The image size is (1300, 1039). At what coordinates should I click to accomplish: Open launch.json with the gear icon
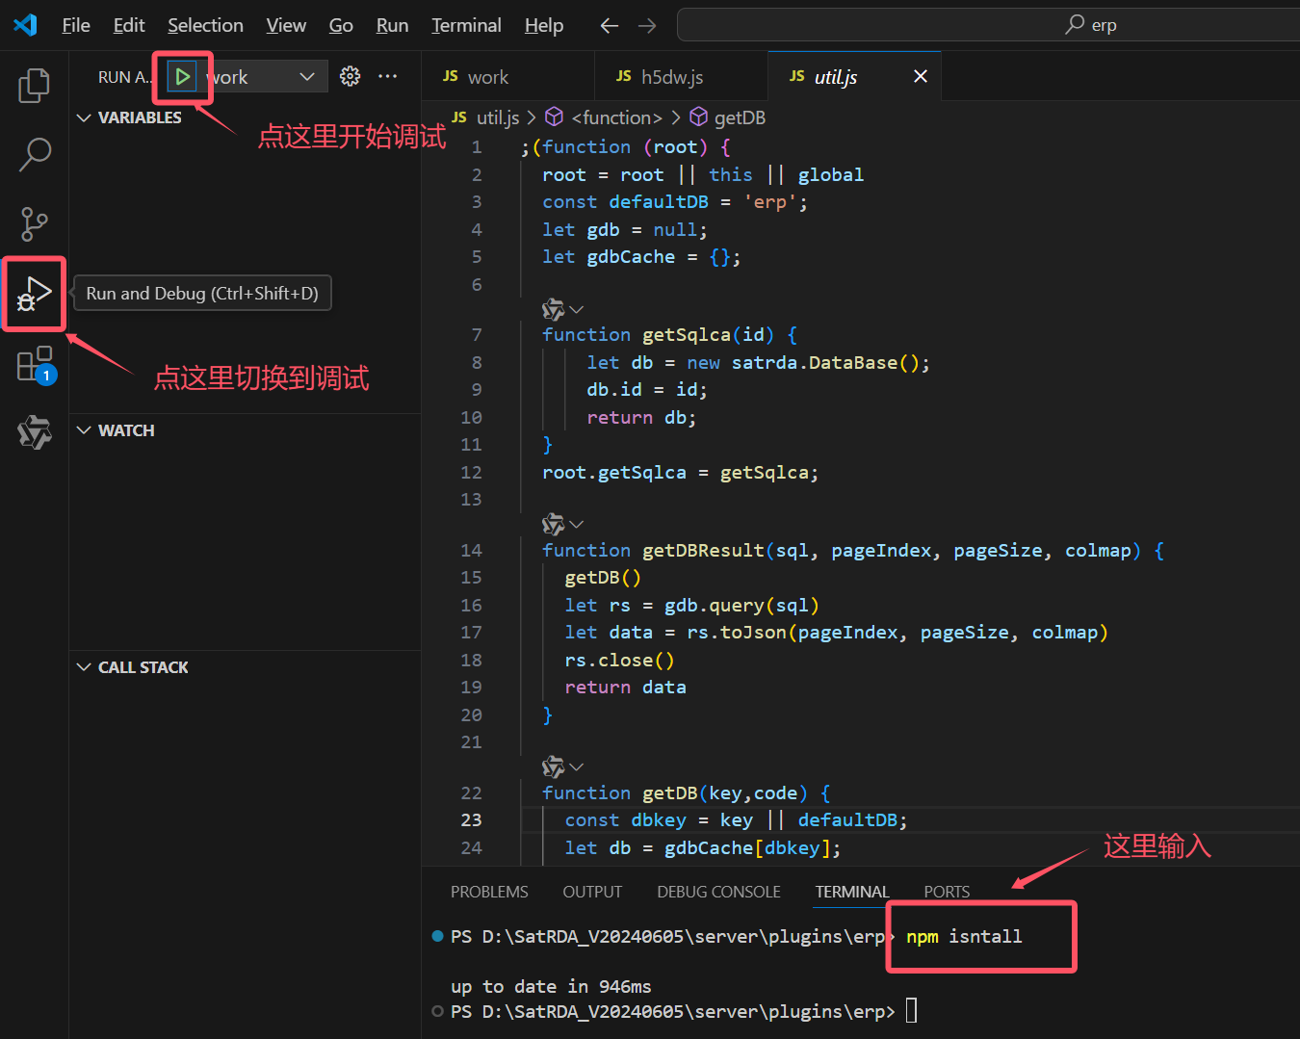click(351, 76)
